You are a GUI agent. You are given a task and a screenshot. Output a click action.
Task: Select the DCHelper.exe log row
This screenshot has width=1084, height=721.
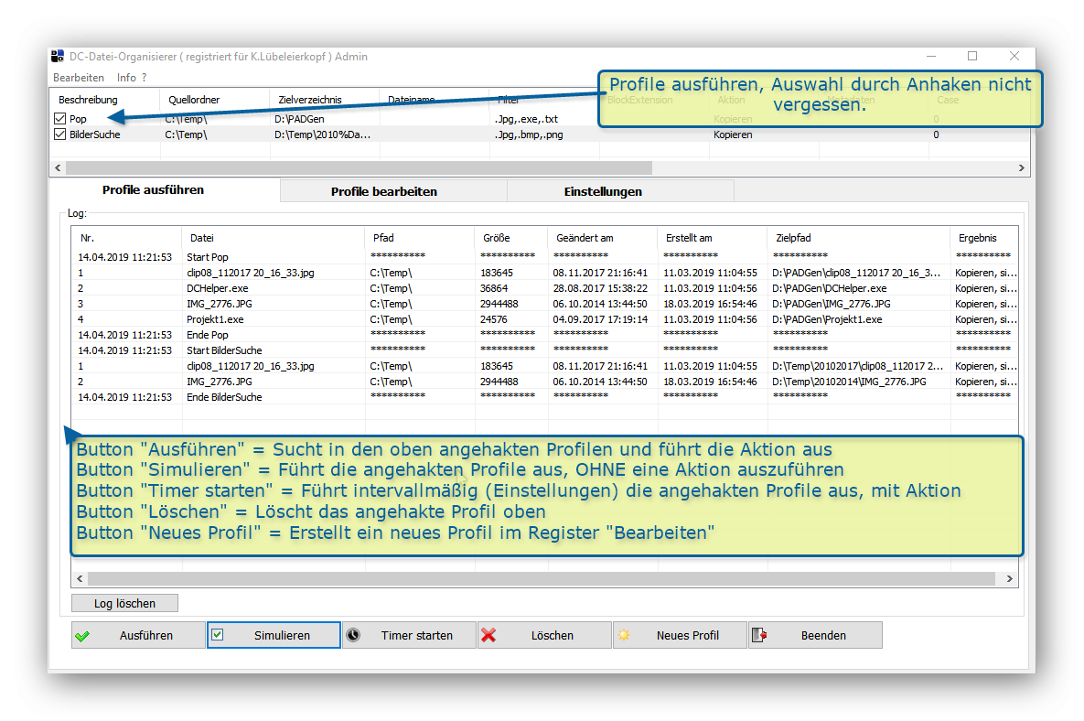(x=218, y=288)
